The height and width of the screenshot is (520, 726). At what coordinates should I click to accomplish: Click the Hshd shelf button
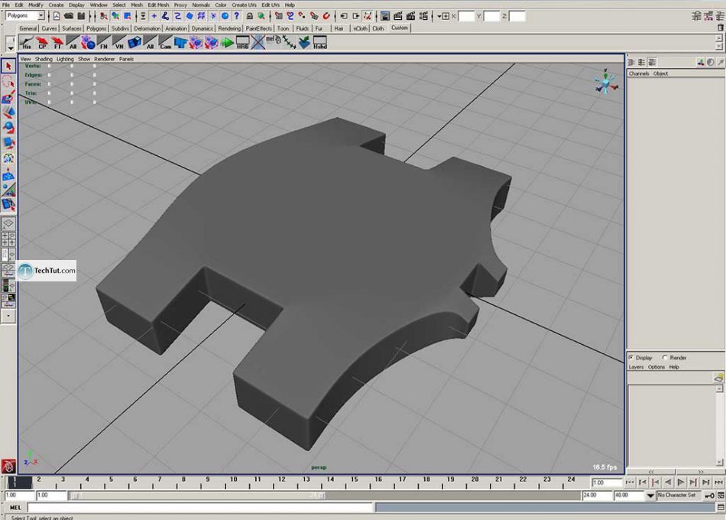(320, 43)
